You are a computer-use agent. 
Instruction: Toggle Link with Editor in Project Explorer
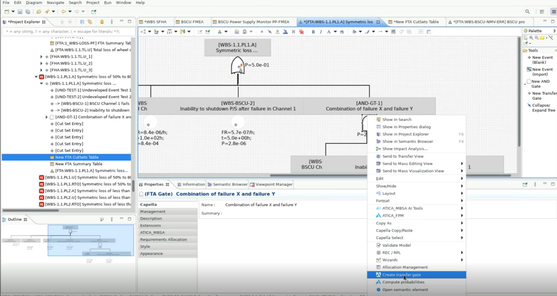coord(90,22)
